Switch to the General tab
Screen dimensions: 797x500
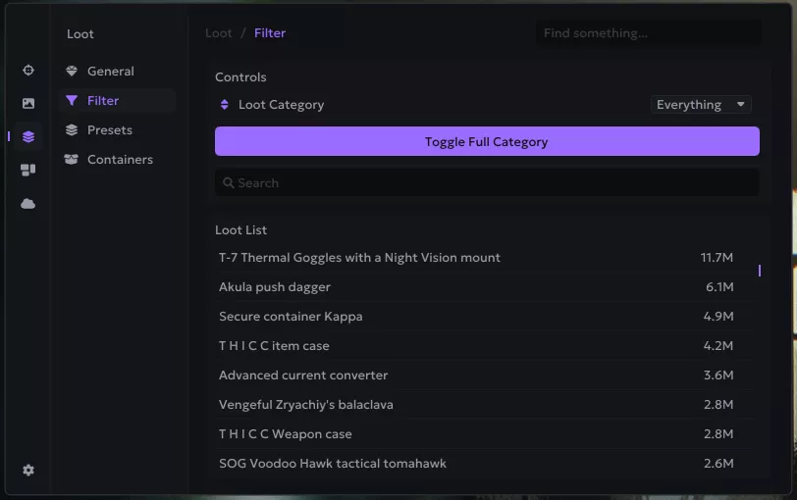pos(110,72)
